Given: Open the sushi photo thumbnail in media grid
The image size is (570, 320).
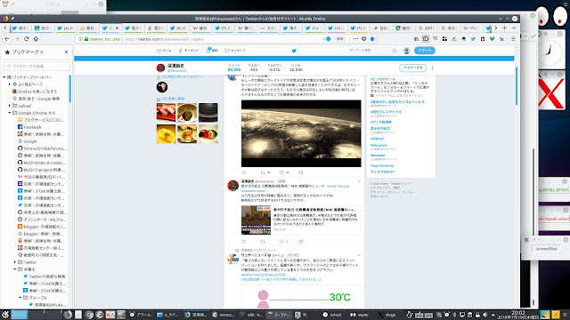Looking at the screenshot, I should [x=167, y=113].
